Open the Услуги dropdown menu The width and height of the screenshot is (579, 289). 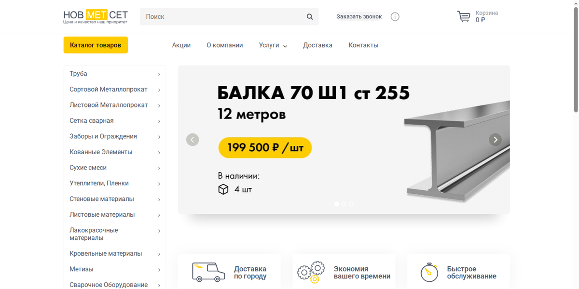273,45
